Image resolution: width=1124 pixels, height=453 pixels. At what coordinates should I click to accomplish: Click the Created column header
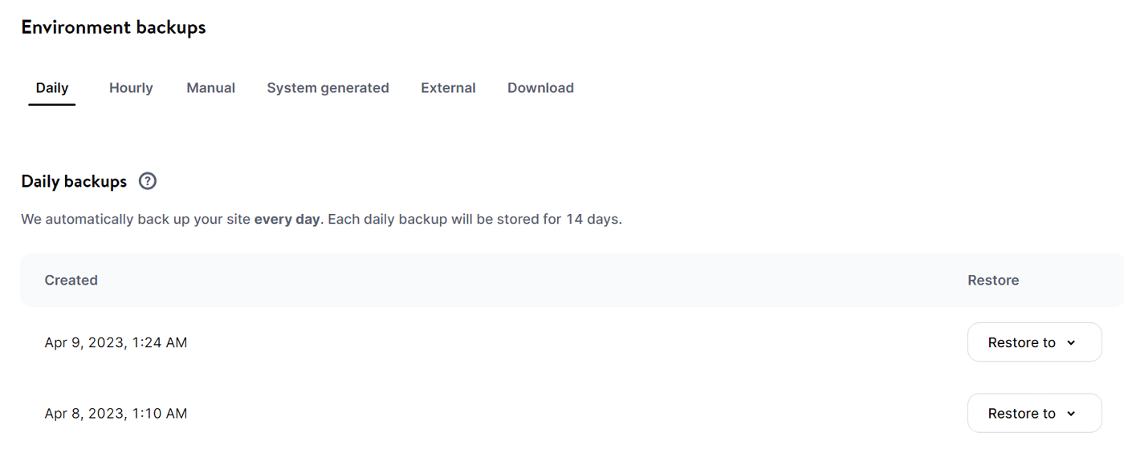[71, 280]
